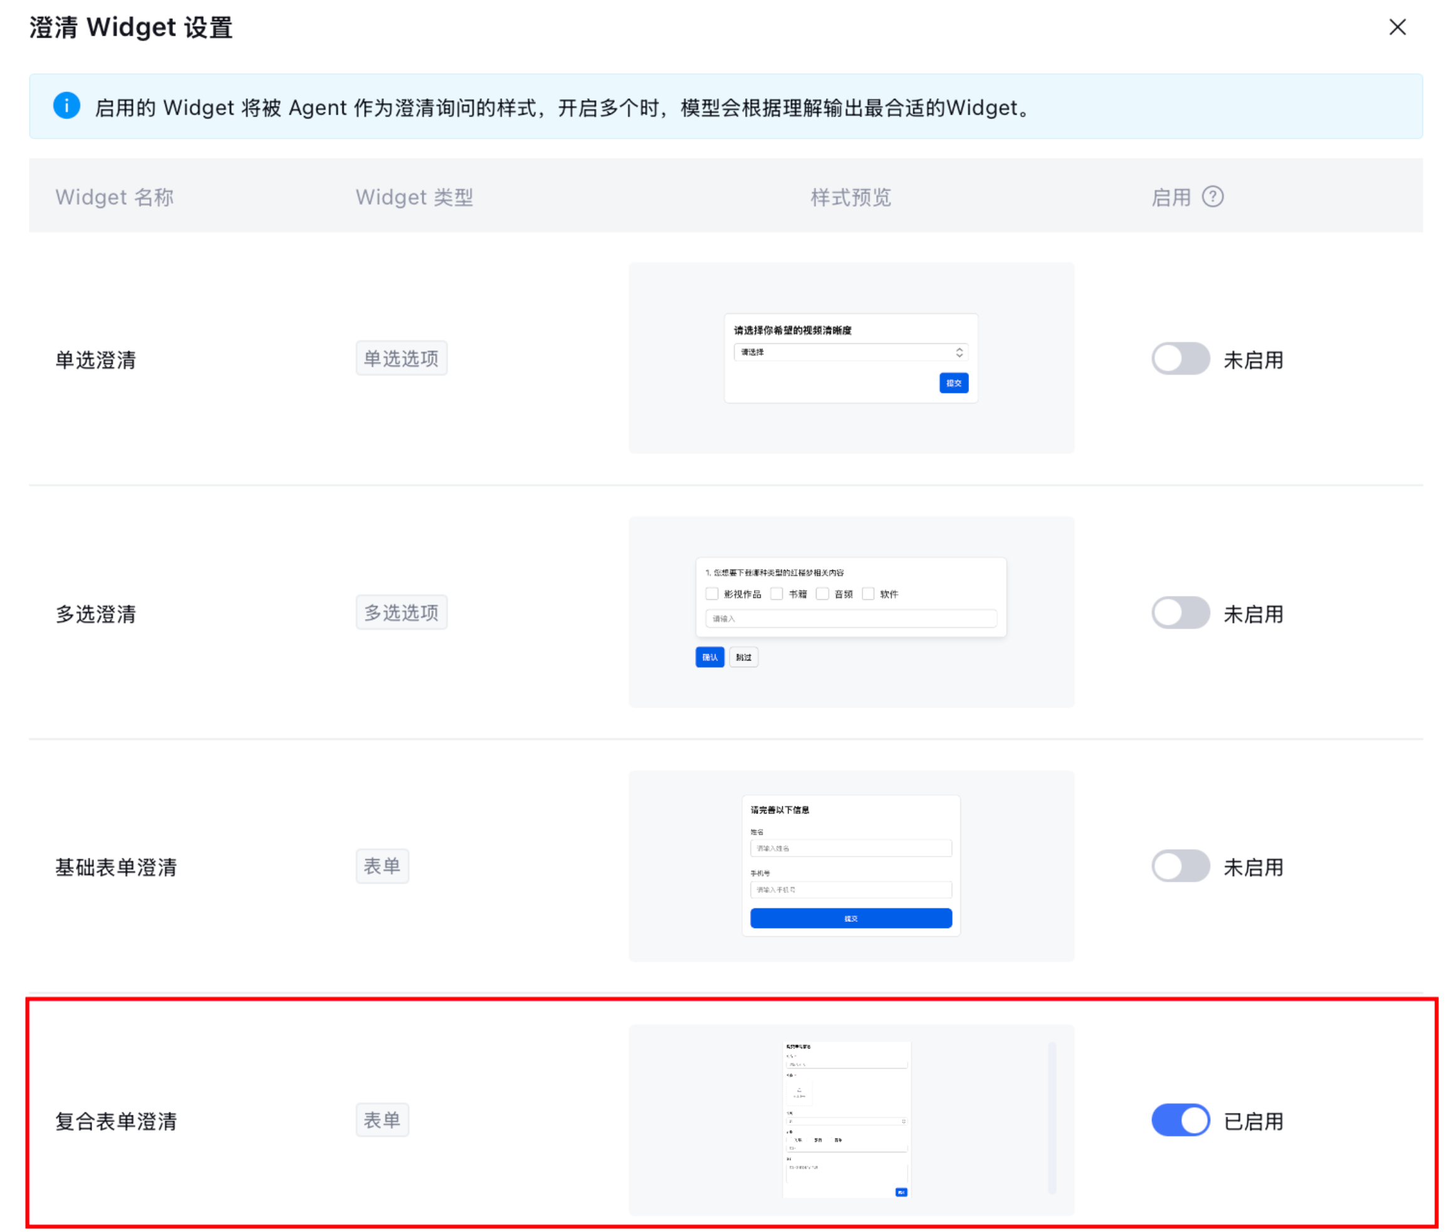Check the 软件 checkbox option
This screenshot has height=1232, width=1449.
(868, 593)
